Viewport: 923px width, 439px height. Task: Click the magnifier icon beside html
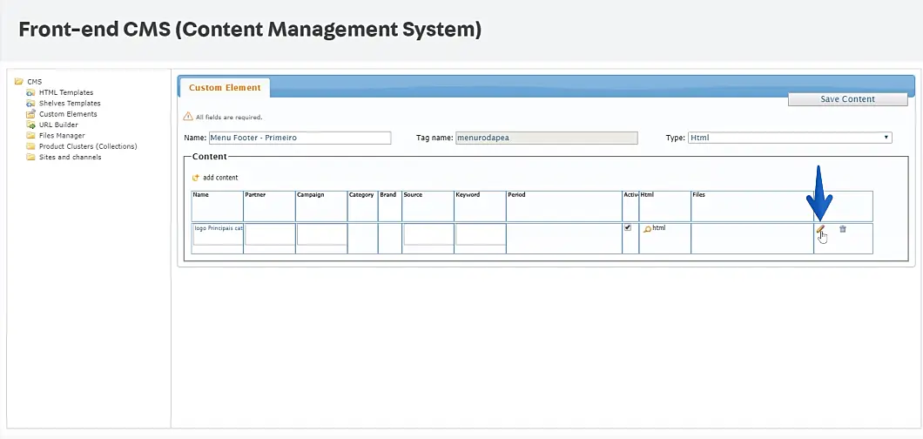tap(646, 229)
